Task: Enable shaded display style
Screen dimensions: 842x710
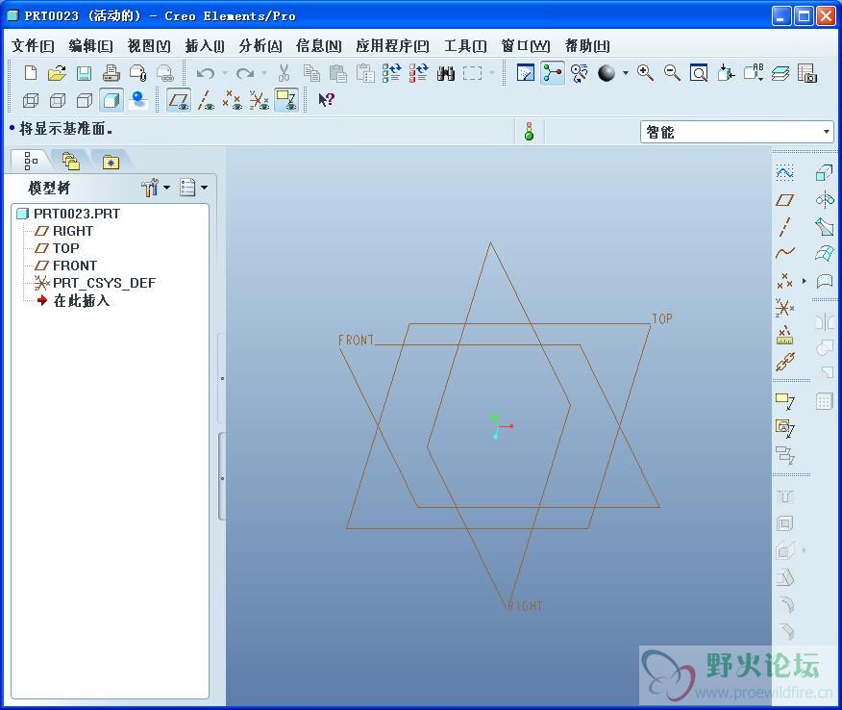Action: (x=111, y=100)
